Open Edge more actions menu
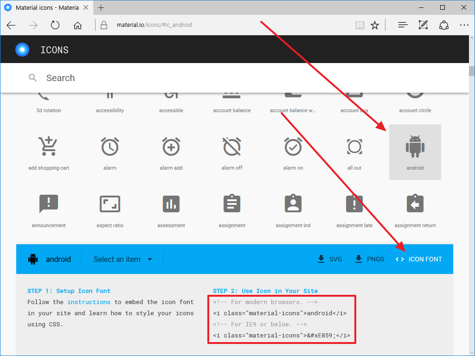This screenshot has height=356, width=475. pyautogui.click(x=464, y=25)
